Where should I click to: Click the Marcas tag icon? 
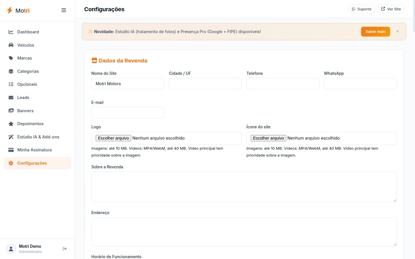point(11,58)
